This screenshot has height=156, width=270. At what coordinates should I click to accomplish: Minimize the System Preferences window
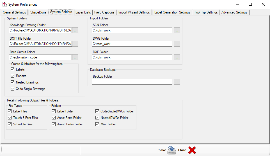point(238,4)
